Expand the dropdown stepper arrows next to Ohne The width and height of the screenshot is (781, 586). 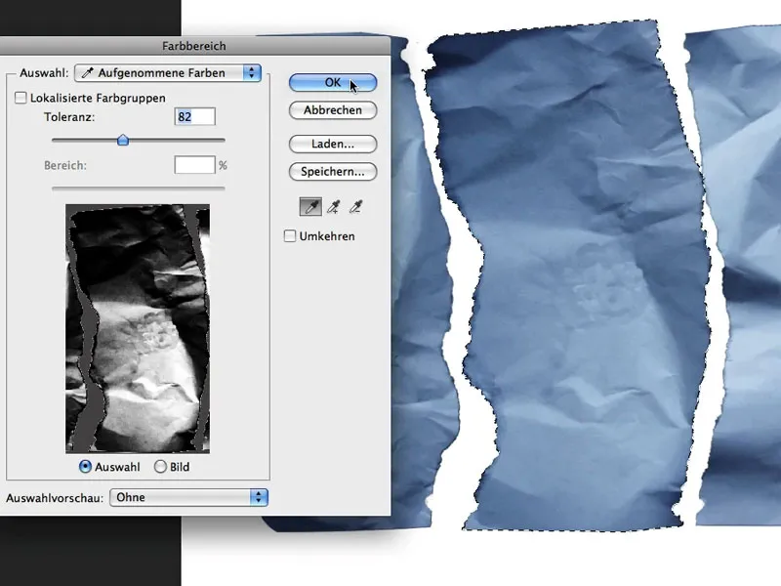coord(259,497)
